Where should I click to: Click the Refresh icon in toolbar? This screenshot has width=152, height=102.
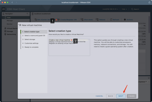(x=111, y=20)
